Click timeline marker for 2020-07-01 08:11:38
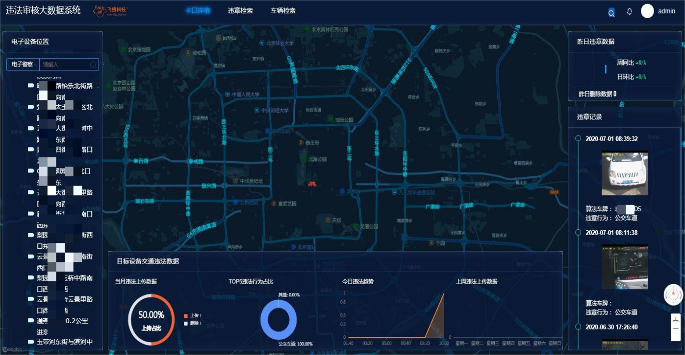 click(578, 233)
